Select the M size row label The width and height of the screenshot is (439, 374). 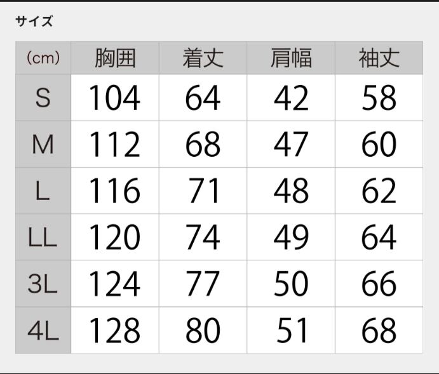43,145
